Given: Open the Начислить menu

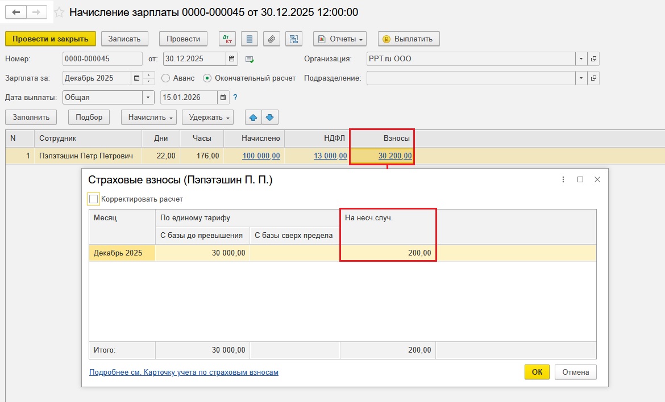Looking at the screenshot, I should coord(148,118).
